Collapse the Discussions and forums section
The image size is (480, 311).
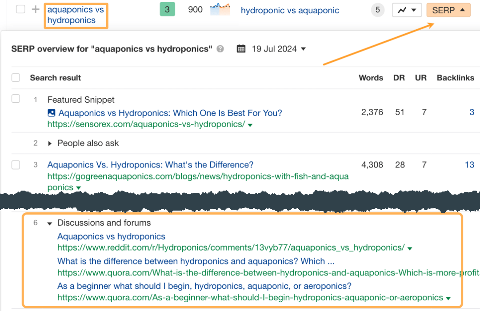click(49, 223)
